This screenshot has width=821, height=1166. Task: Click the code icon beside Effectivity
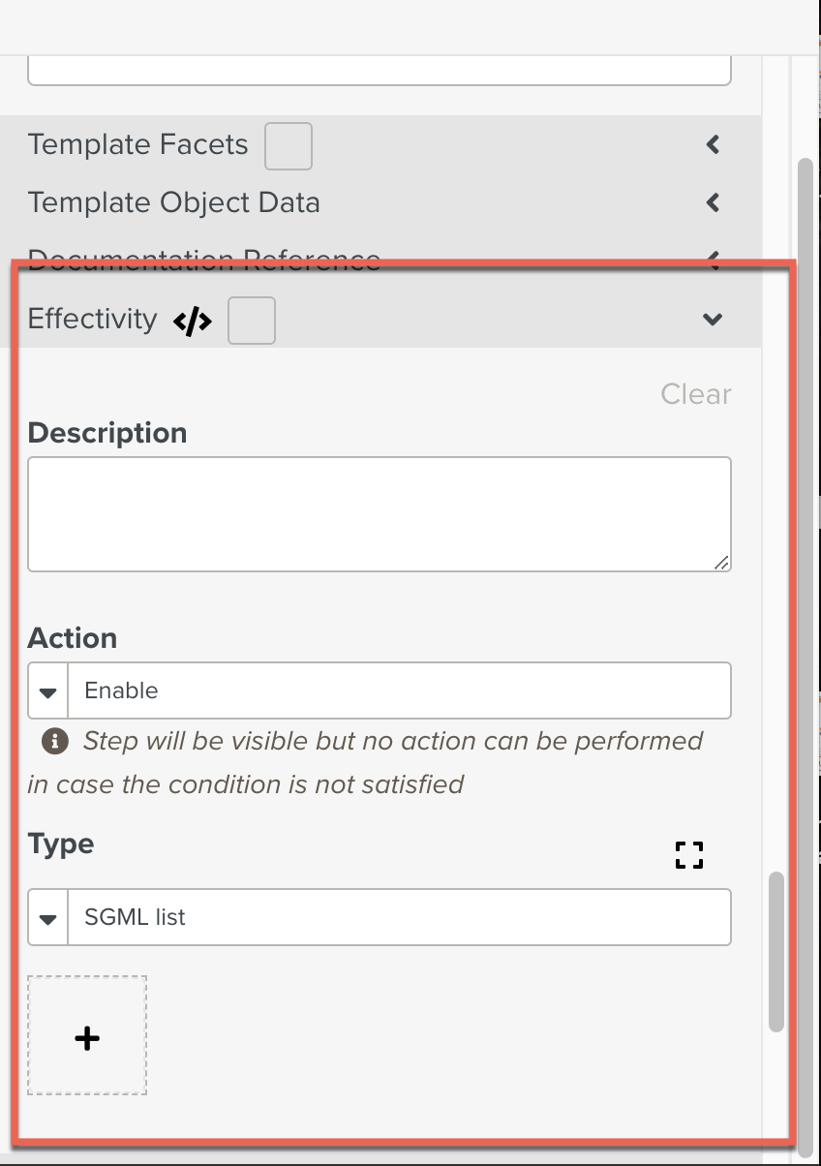[x=192, y=322]
